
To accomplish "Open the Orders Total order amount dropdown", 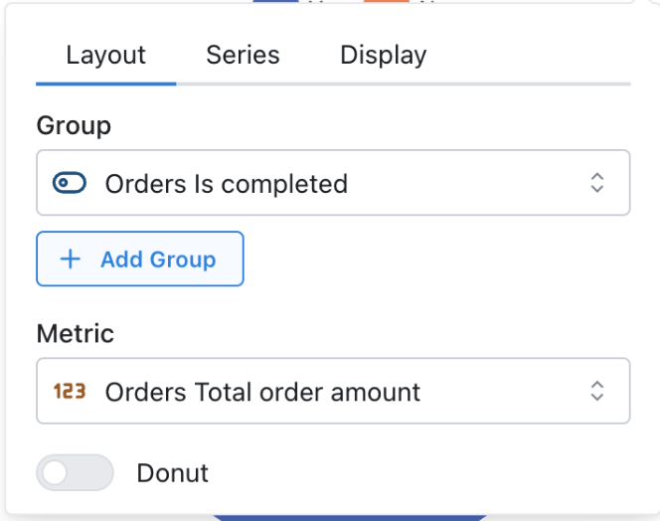I will [x=333, y=391].
